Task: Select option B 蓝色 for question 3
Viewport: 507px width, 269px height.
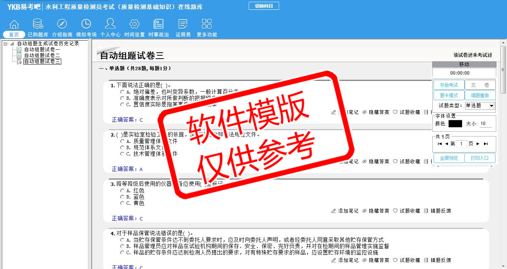Action: [122, 197]
